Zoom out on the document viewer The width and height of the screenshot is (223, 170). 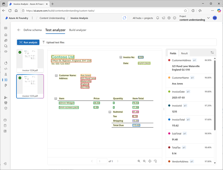pyautogui.click(x=144, y=161)
